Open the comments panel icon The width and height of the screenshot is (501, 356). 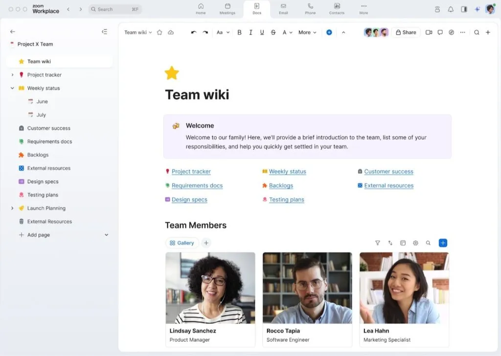click(x=440, y=32)
